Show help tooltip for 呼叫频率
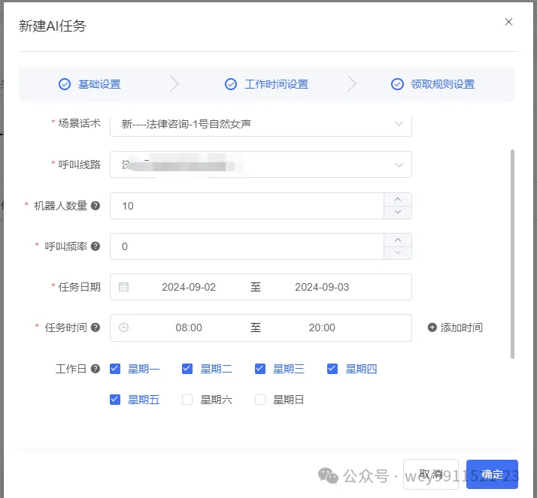 tap(96, 246)
